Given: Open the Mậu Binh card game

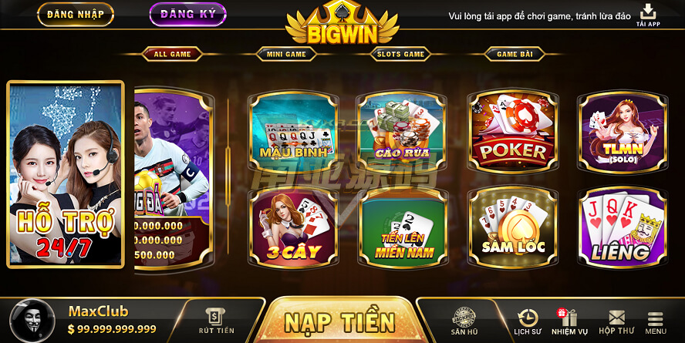Looking at the screenshot, I should coord(293,132).
